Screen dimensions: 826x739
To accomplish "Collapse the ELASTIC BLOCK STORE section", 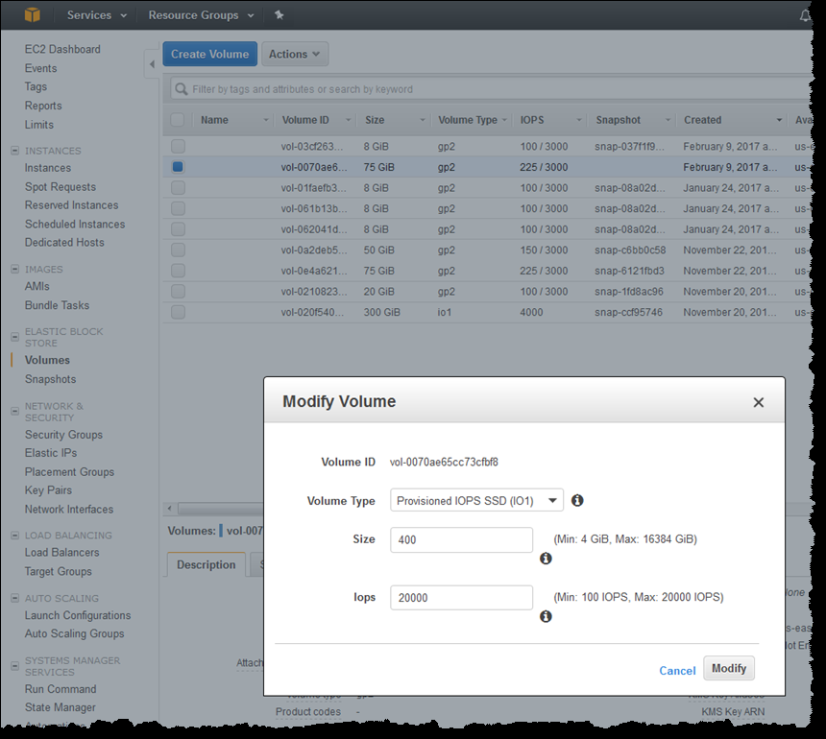I will click(14, 337).
